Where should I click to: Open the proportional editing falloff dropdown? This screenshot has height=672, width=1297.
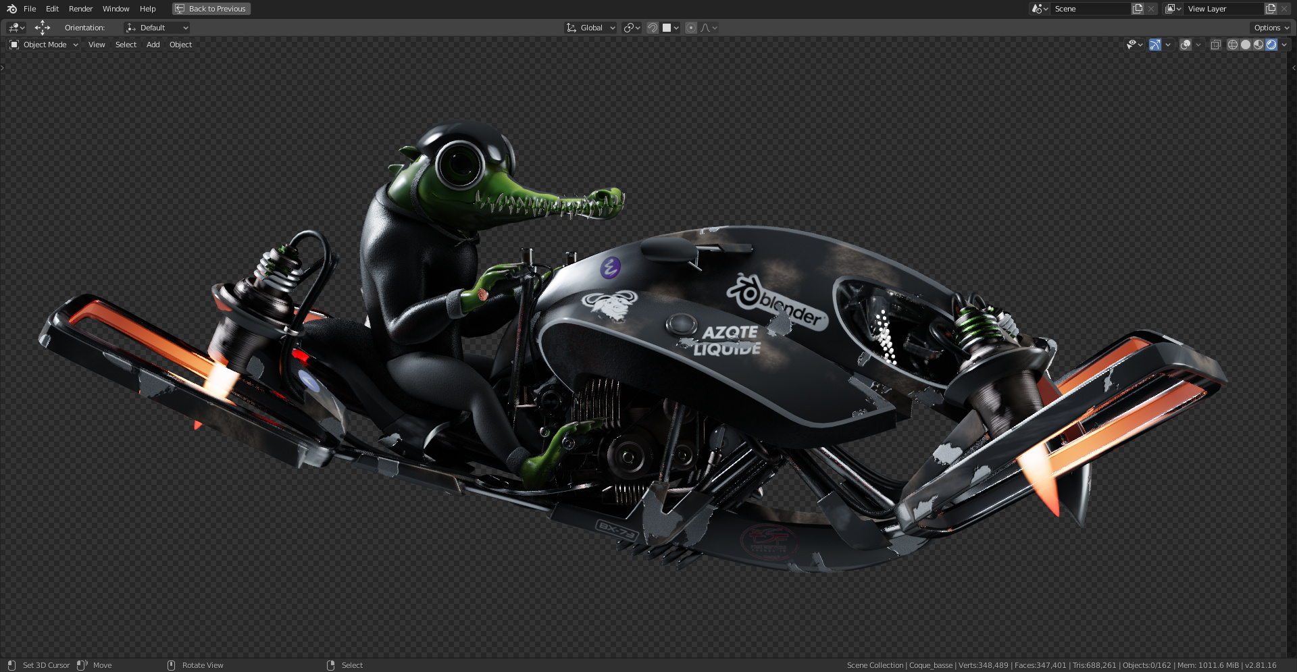point(709,28)
